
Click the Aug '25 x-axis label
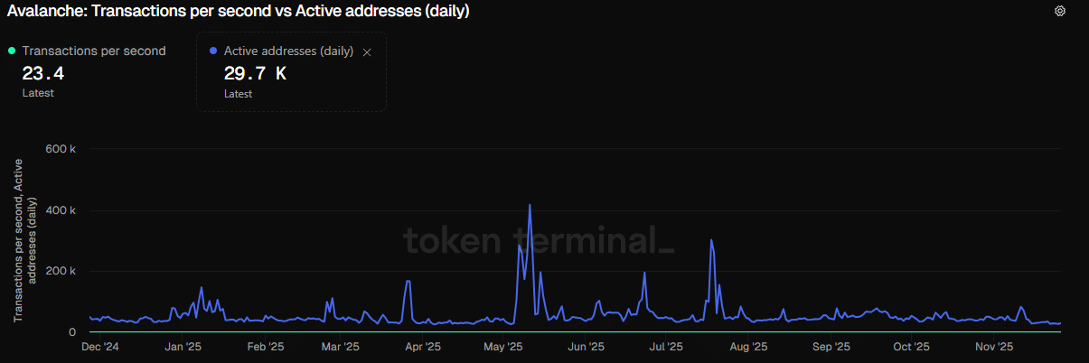[748, 347]
